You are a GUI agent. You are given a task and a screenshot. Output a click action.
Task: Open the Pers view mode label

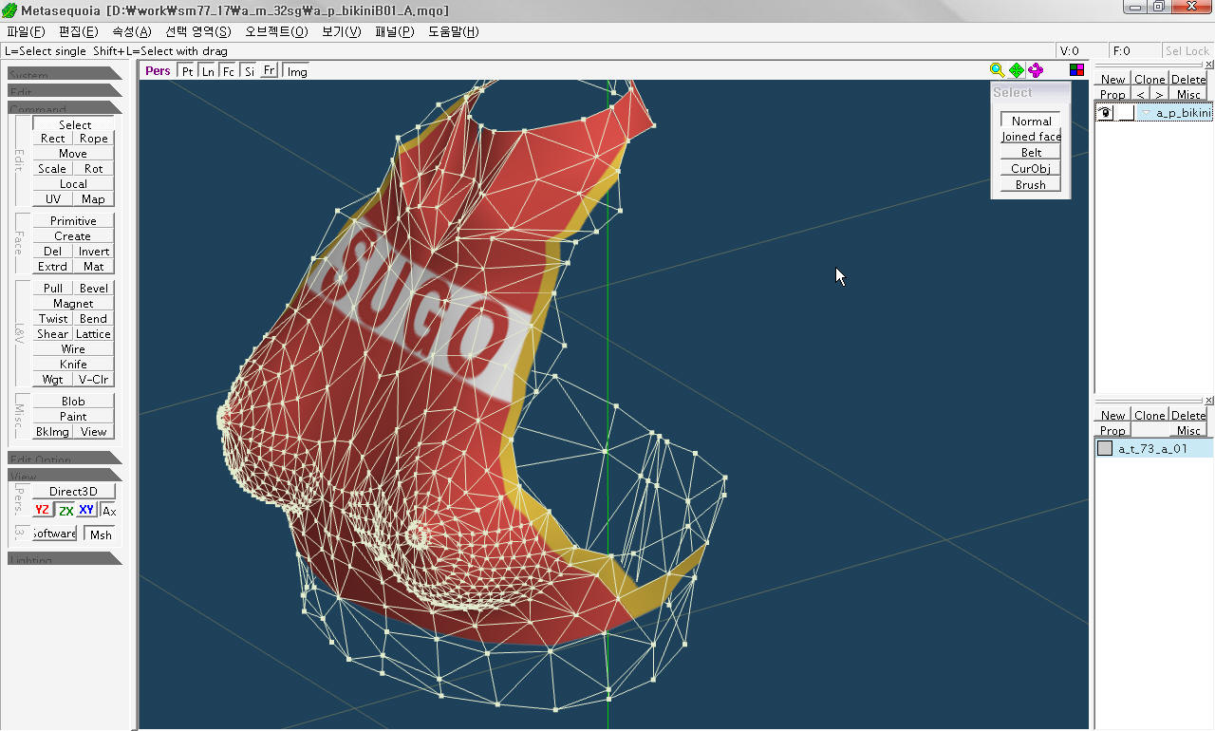[158, 70]
